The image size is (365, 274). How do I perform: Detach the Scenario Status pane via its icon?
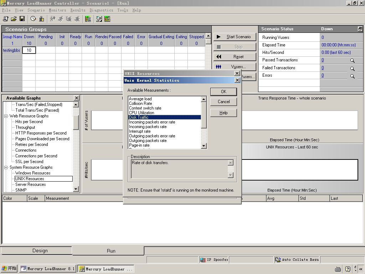pyautogui.click(x=360, y=29)
